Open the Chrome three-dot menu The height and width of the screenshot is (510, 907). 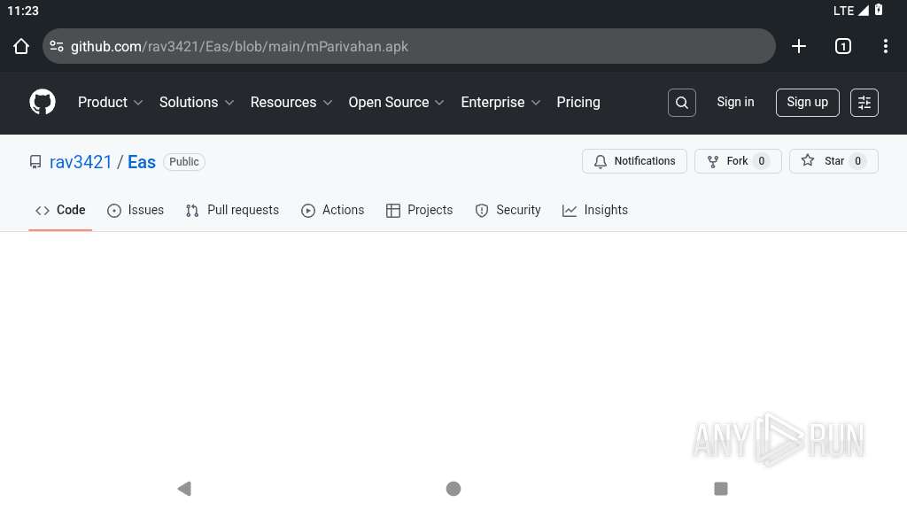coord(886,46)
